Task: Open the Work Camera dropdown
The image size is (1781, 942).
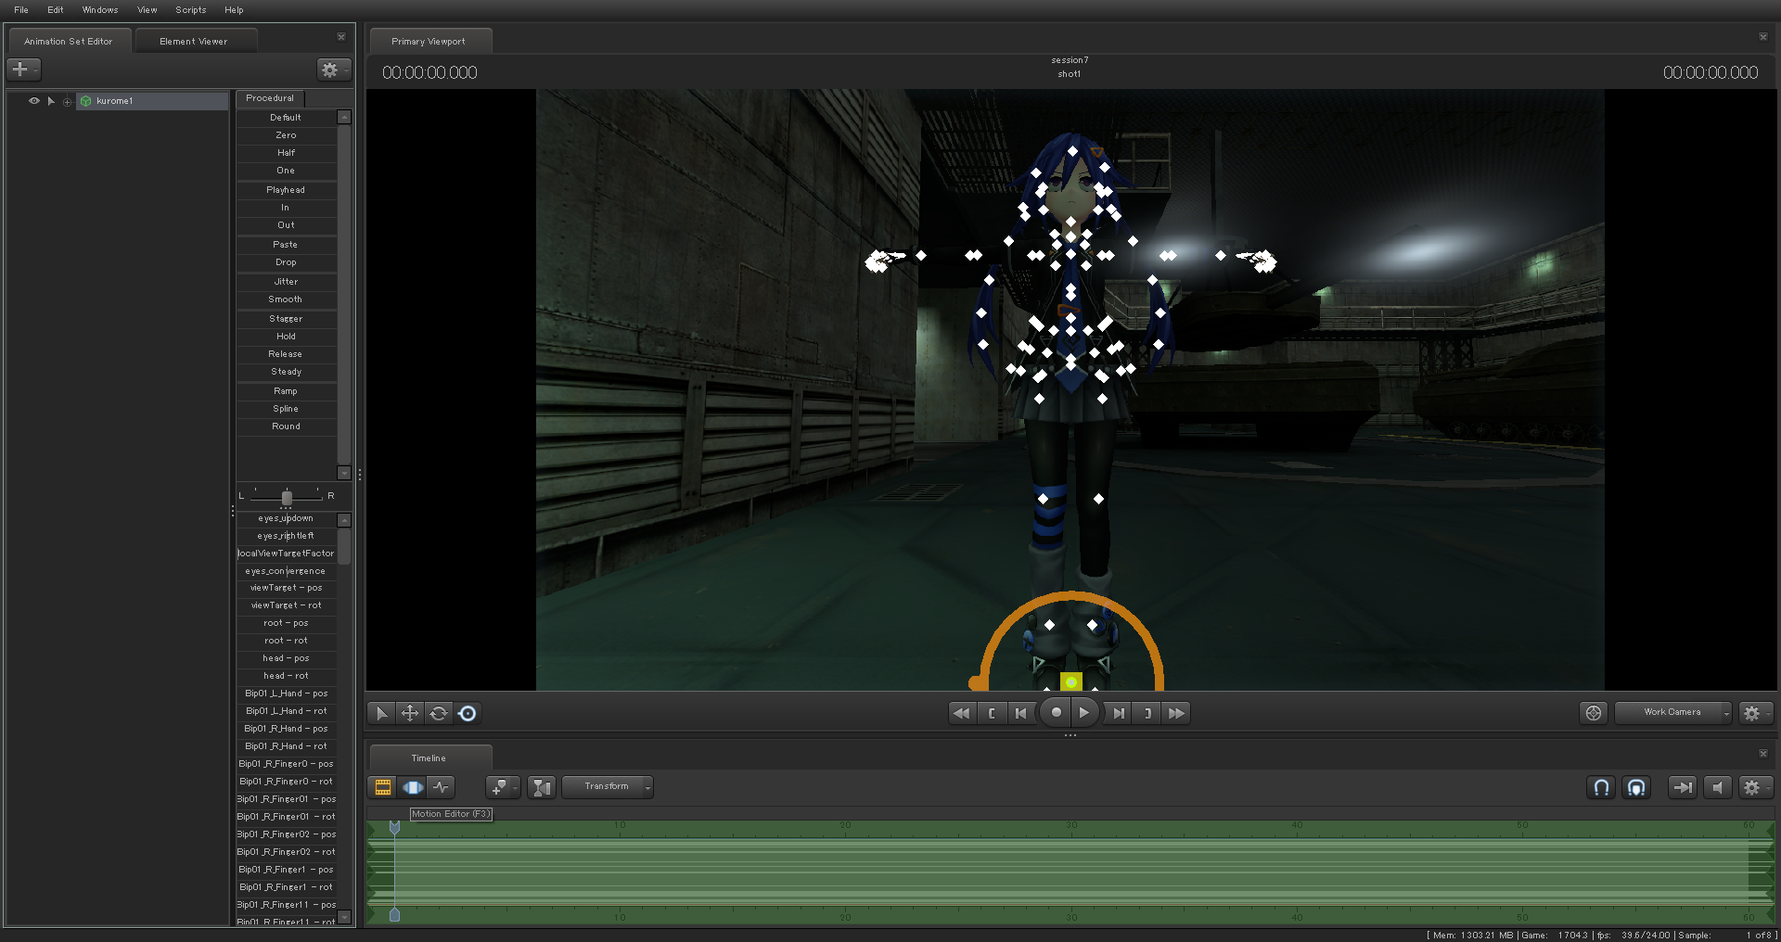Action: (x=1672, y=712)
